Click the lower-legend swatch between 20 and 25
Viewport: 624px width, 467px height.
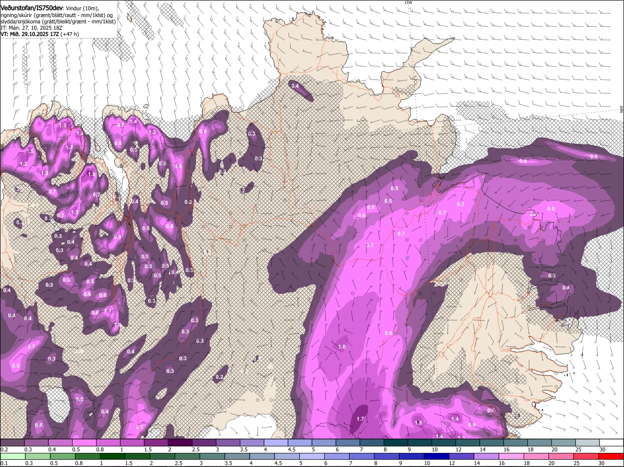[561, 456]
